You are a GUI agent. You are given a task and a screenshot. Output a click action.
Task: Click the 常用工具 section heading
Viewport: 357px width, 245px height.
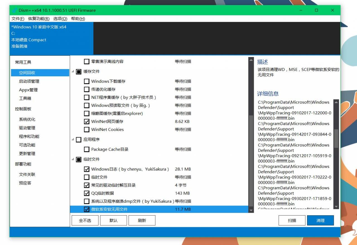click(x=23, y=62)
